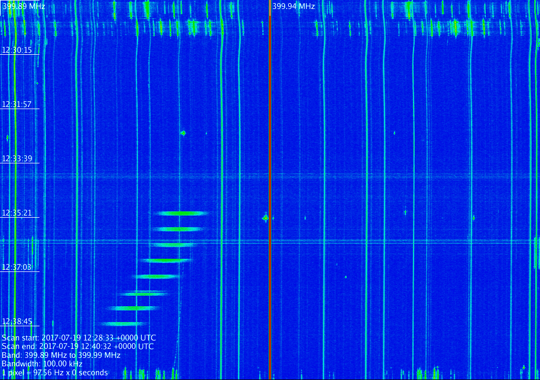Click the topmost horizontal signal burst
Screen dimensions: 540x380
pyautogui.click(x=182, y=213)
